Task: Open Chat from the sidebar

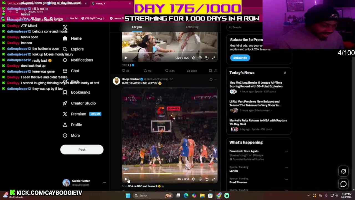Action: click(71, 71)
